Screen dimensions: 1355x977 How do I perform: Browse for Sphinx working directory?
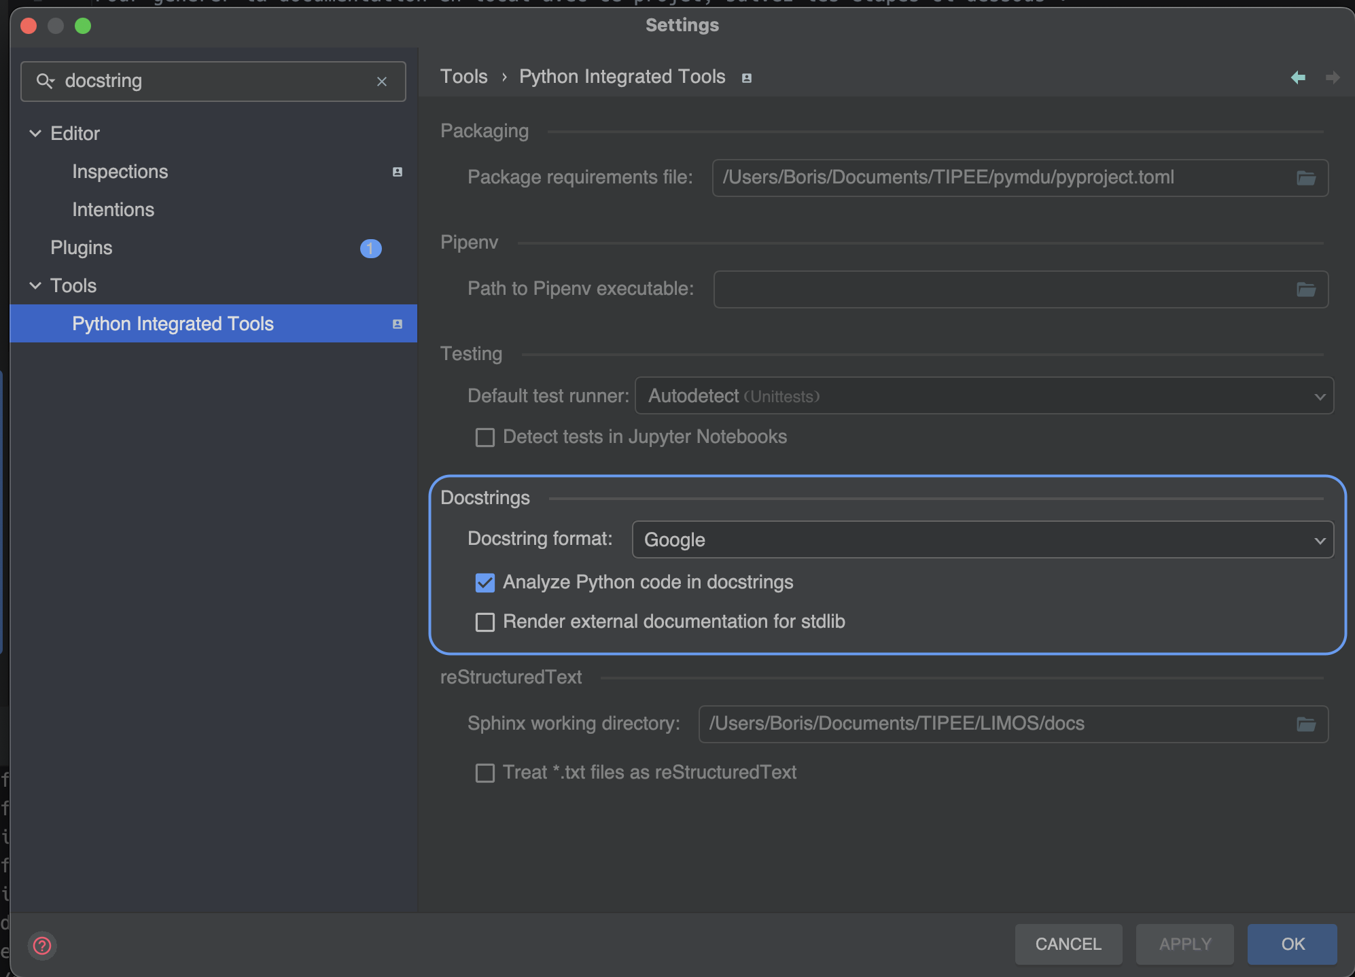1305,724
